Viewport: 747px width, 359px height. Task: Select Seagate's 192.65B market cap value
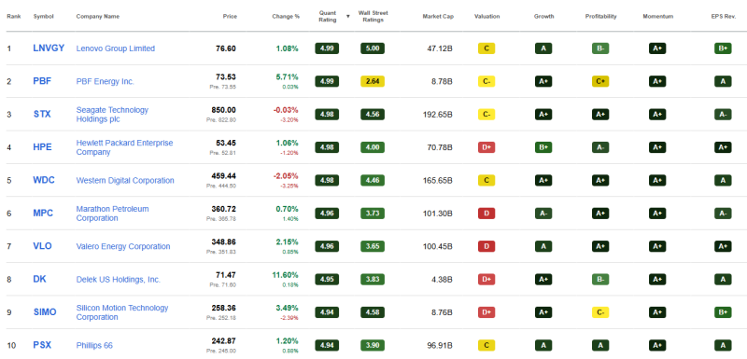click(x=437, y=115)
